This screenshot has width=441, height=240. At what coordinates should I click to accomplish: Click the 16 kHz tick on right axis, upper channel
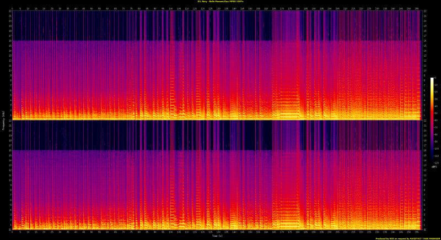[x=424, y=41]
